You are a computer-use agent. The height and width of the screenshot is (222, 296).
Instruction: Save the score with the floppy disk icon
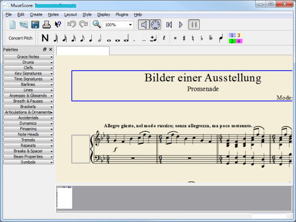[35, 25]
